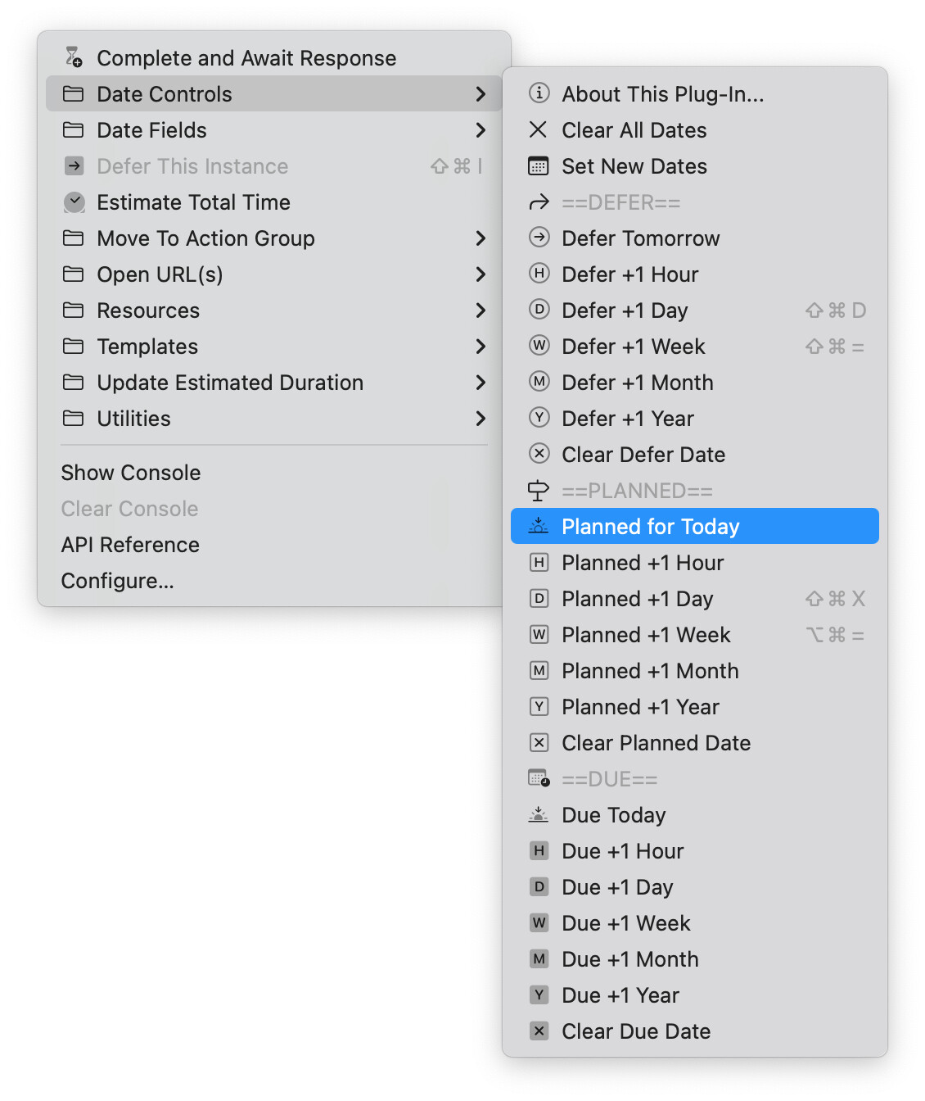
Task: Click the calendar icon for Set New Dates
Action: 539,166
